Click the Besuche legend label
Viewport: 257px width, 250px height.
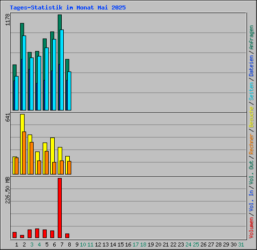[251, 117]
